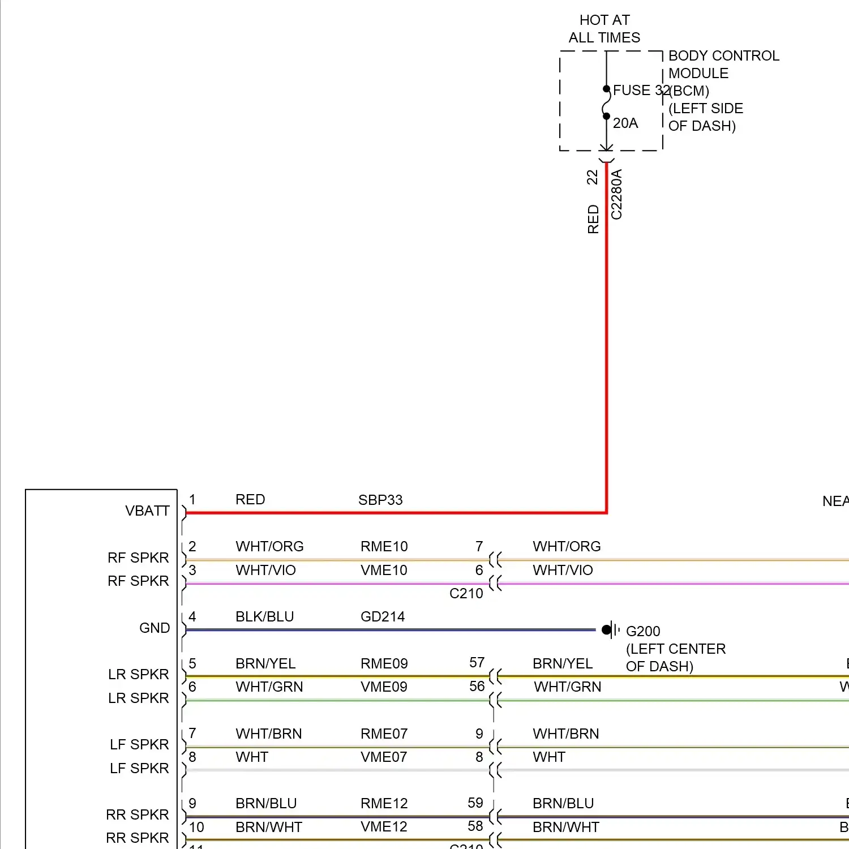Select the BRN/BLU label beside RME12
Image resolution: width=849 pixels, height=849 pixels.
pos(266,804)
